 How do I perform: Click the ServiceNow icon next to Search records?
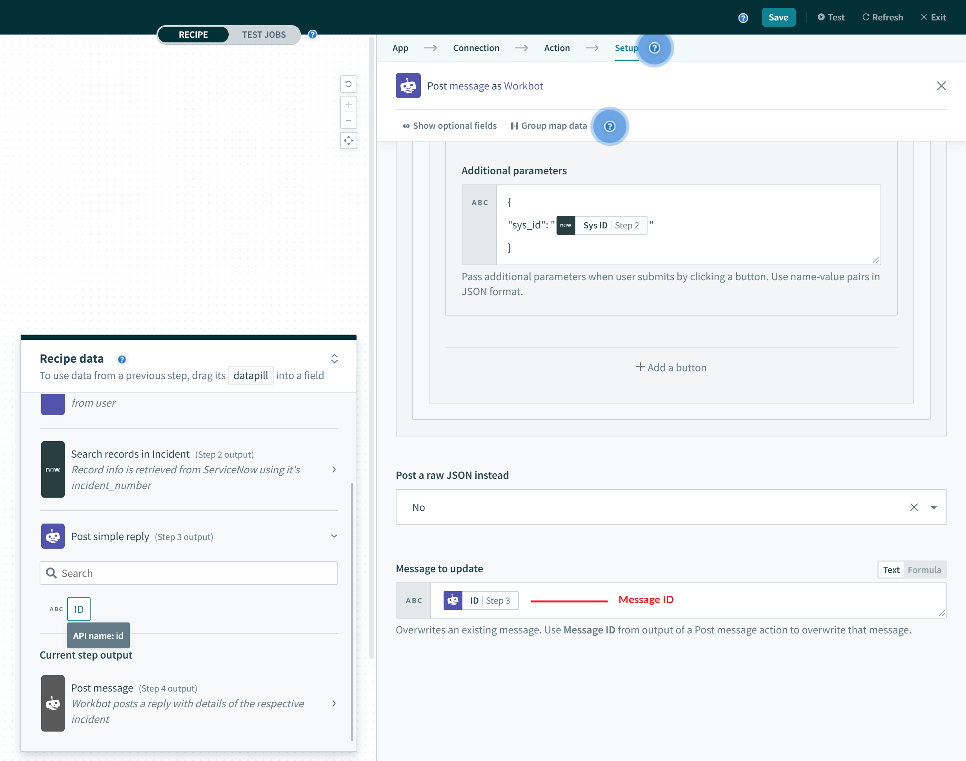pos(53,469)
